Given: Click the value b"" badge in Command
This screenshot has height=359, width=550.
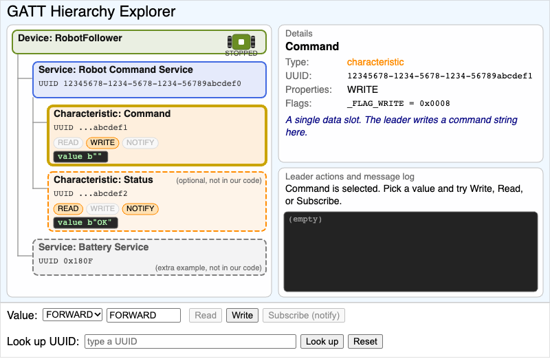Looking at the screenshot, I should 80,157.
